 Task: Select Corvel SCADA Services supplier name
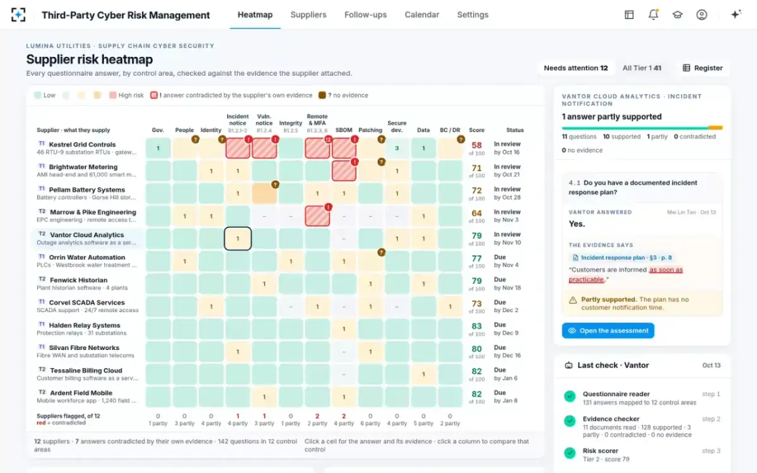point(86,303)
